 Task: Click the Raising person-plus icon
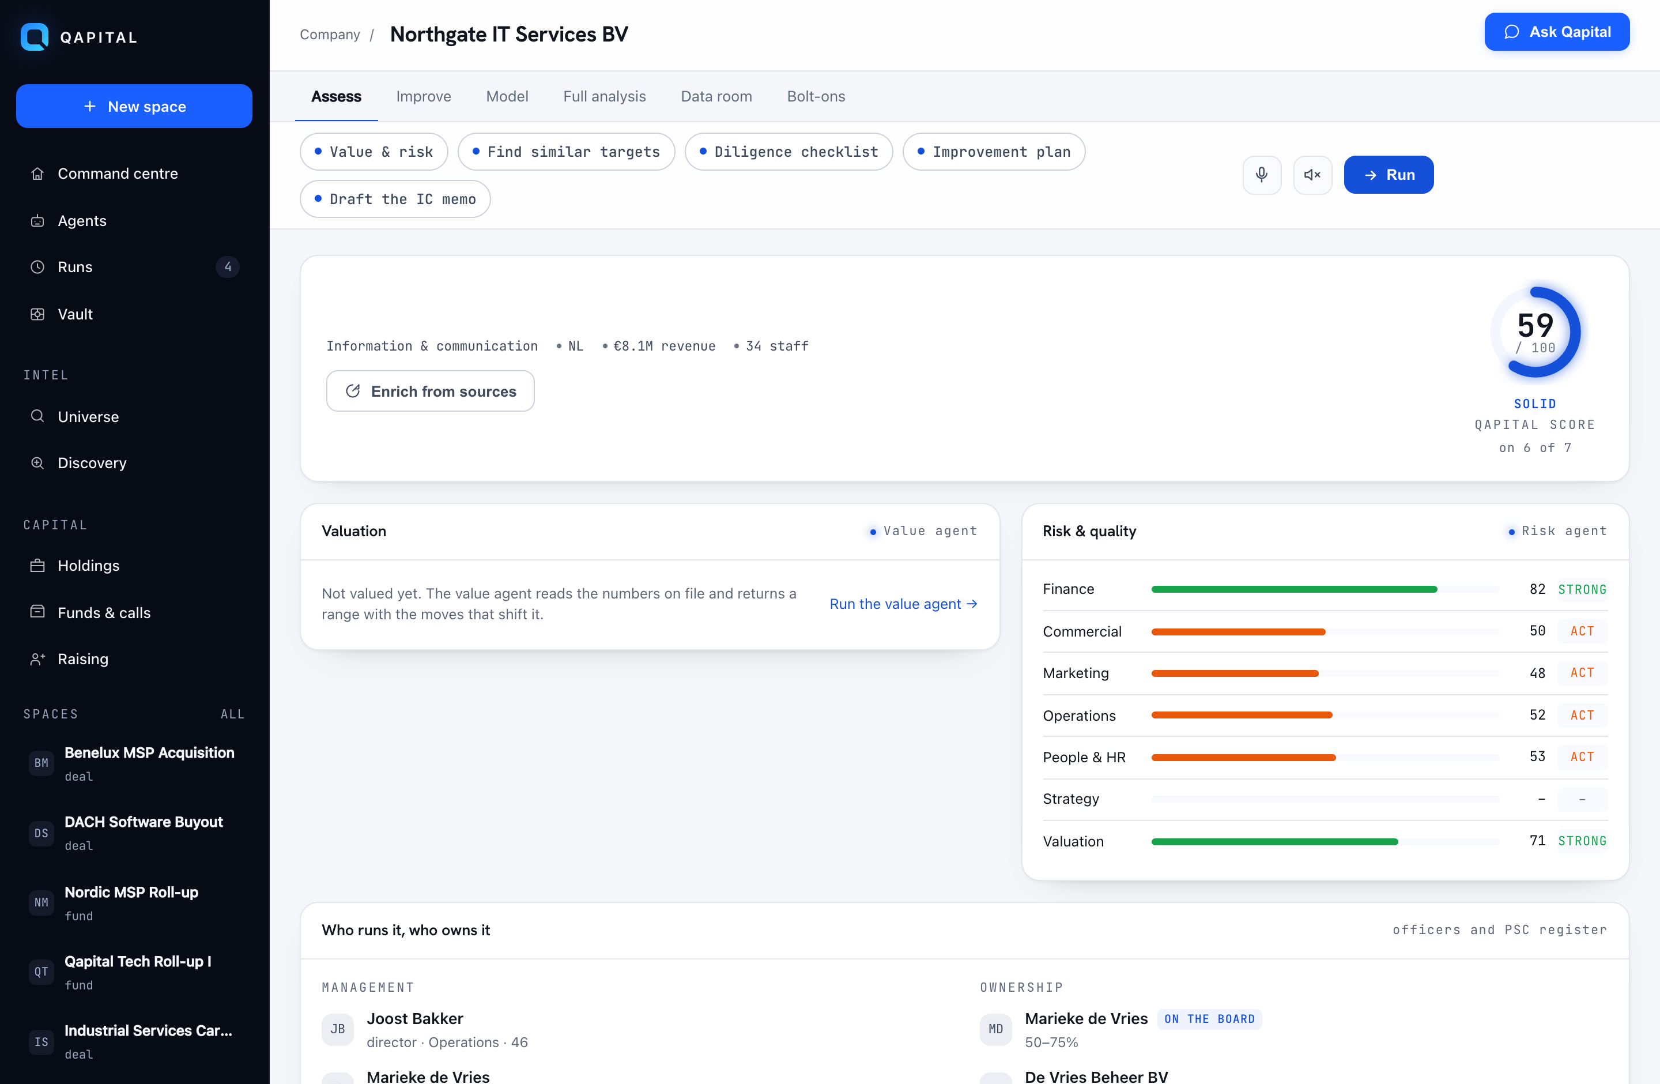coord(37,659)
